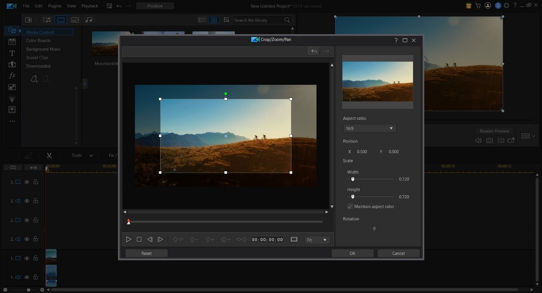Lock video track 1
This screenshot has width=542, height=293.
(x=36, y=258)
